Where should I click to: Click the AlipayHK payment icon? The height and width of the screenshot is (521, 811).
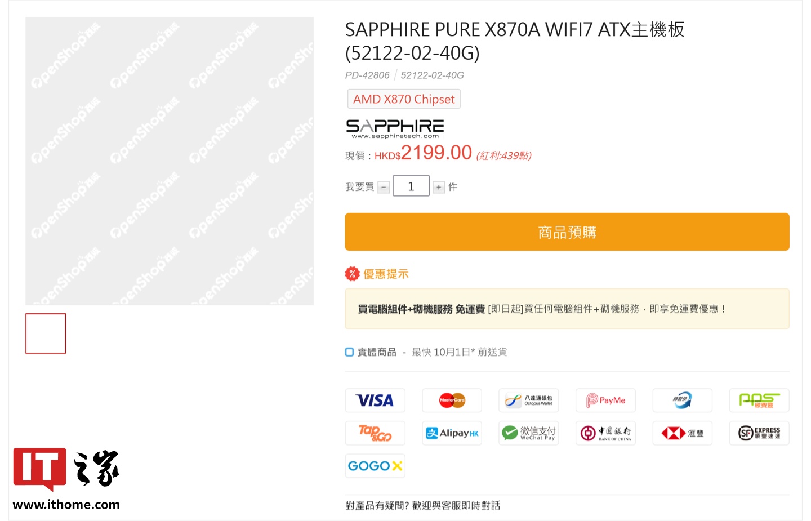pyautogui.click(x=452, y=433)
